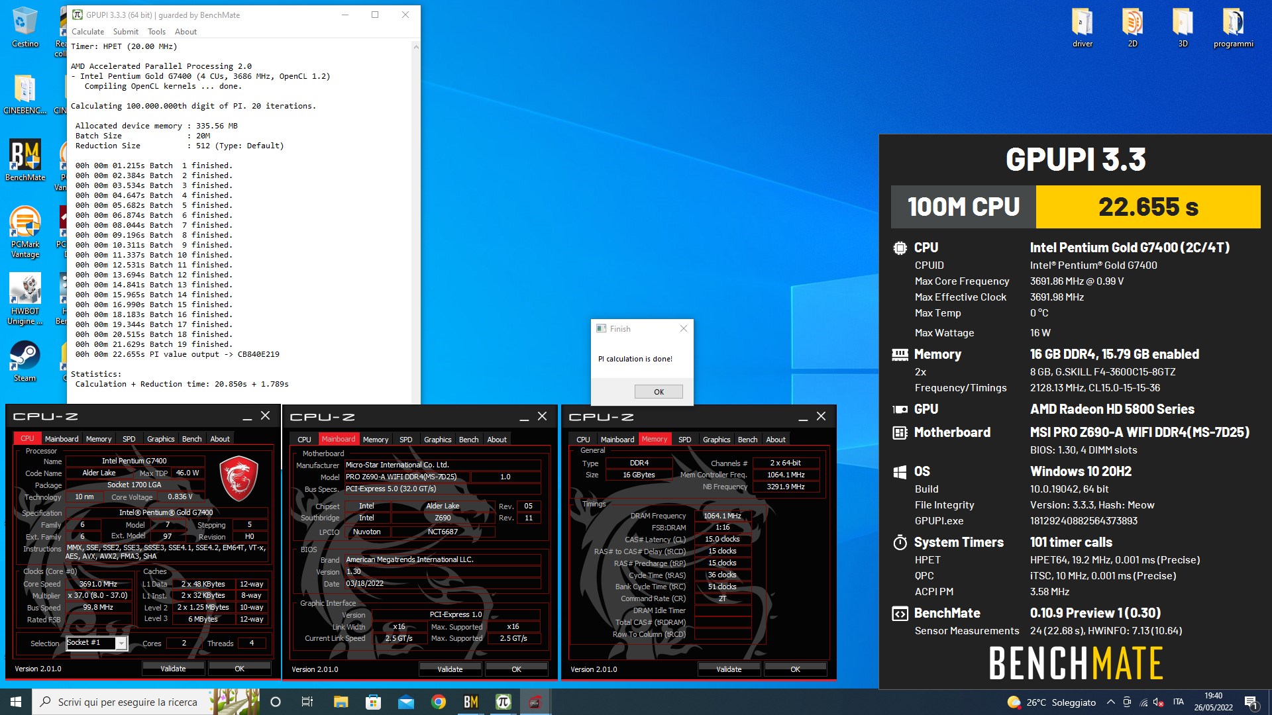Click the network icon in the system tray
Viewport: 1272px width, 715px height.
click(x=1143, y=702)
